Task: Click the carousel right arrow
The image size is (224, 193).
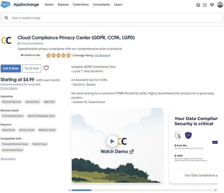Action: [x=216, y=190]
